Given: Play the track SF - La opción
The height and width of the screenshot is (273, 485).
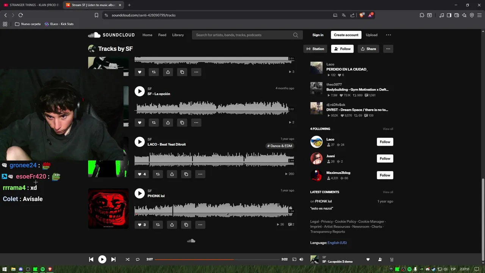Looking at the screenshot, I should (x=139, y=91).
